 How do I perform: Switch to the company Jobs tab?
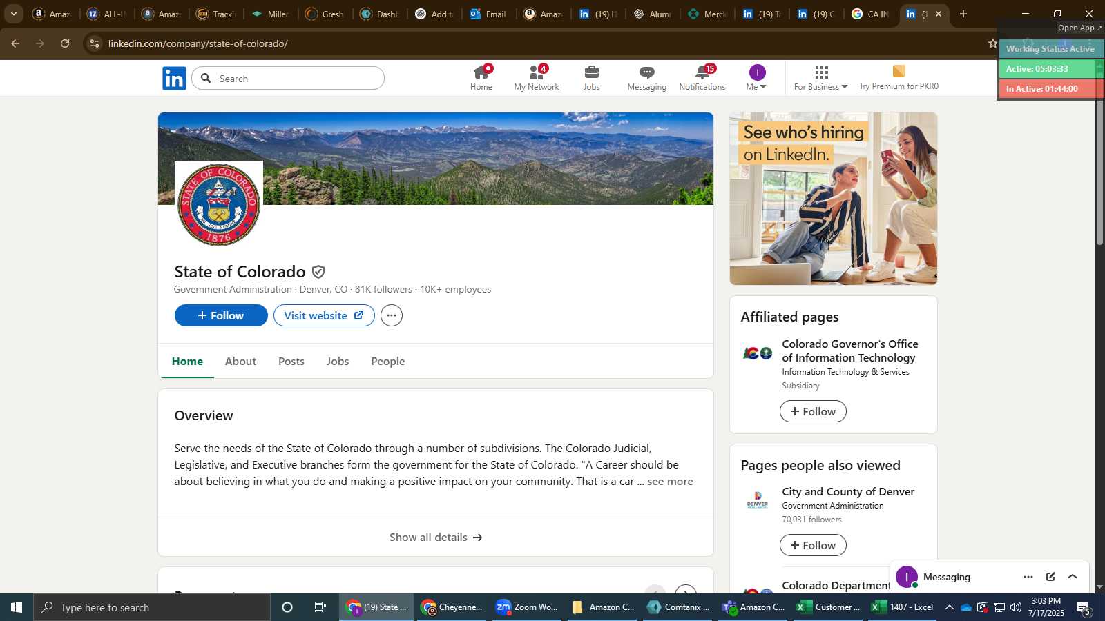click(x=338, y=361)
